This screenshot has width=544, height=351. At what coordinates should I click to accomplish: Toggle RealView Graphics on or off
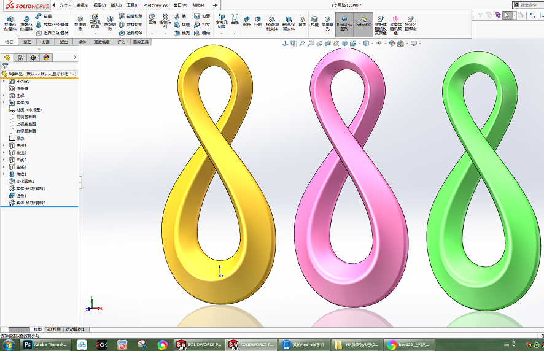(x=344, y=25)
